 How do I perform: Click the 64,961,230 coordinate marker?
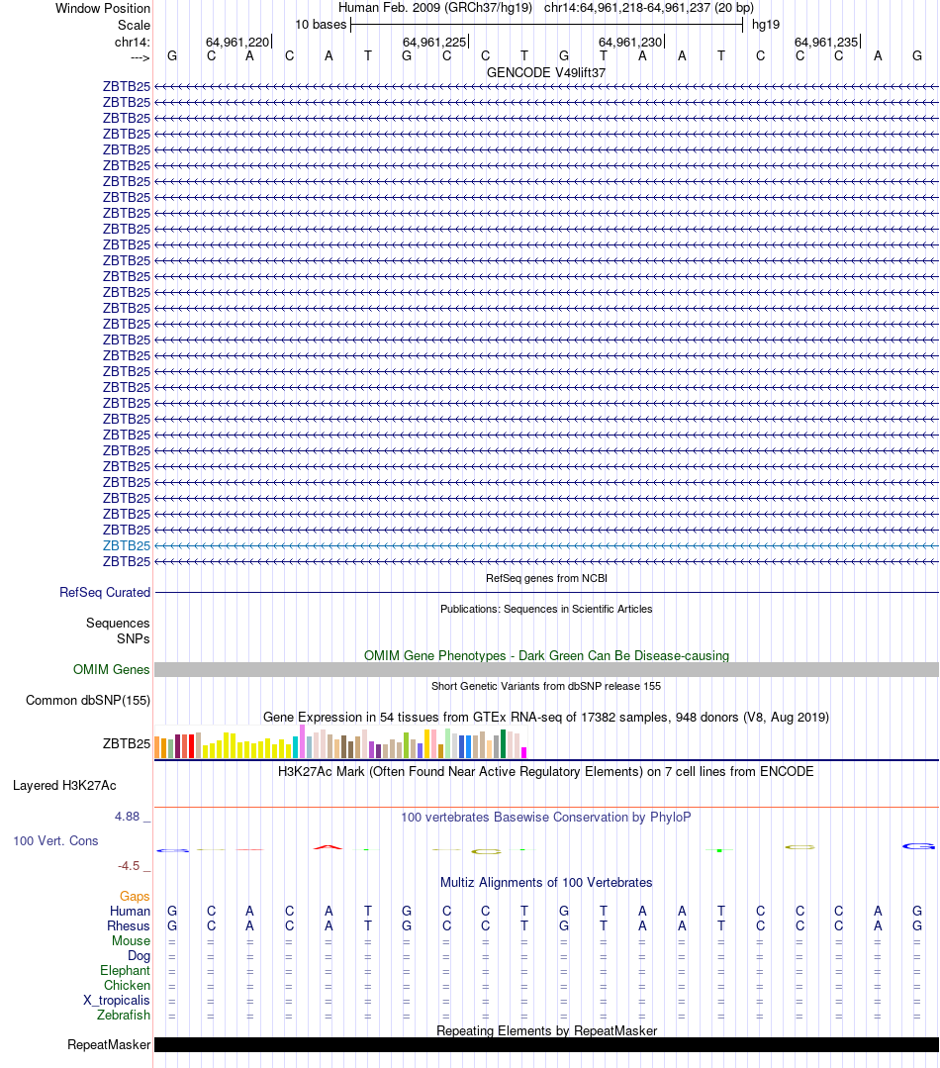(x=630, y=43)
